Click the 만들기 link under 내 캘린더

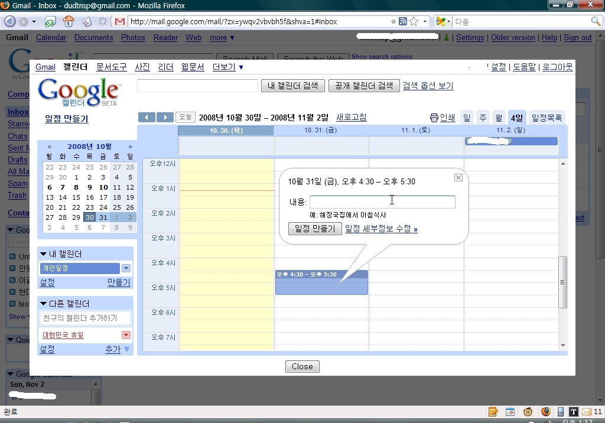tap(119, 282)
